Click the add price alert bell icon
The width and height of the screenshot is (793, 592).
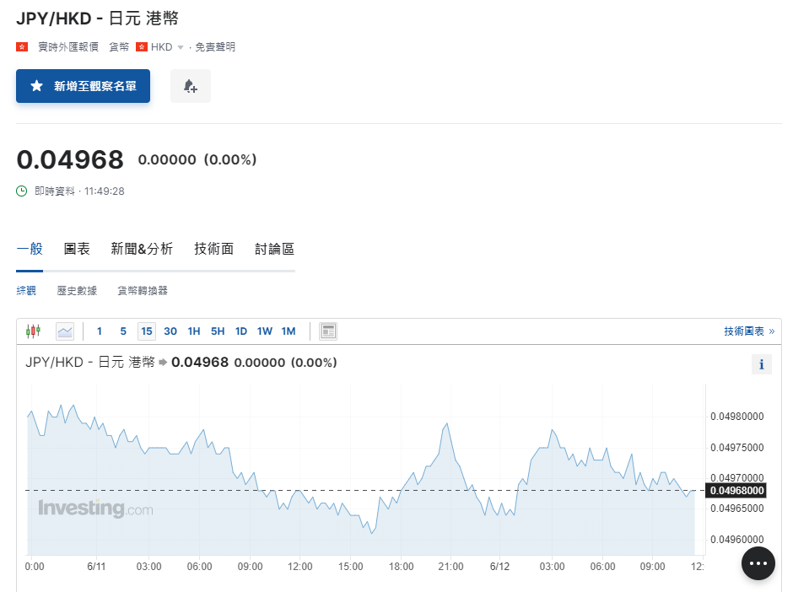191,86
